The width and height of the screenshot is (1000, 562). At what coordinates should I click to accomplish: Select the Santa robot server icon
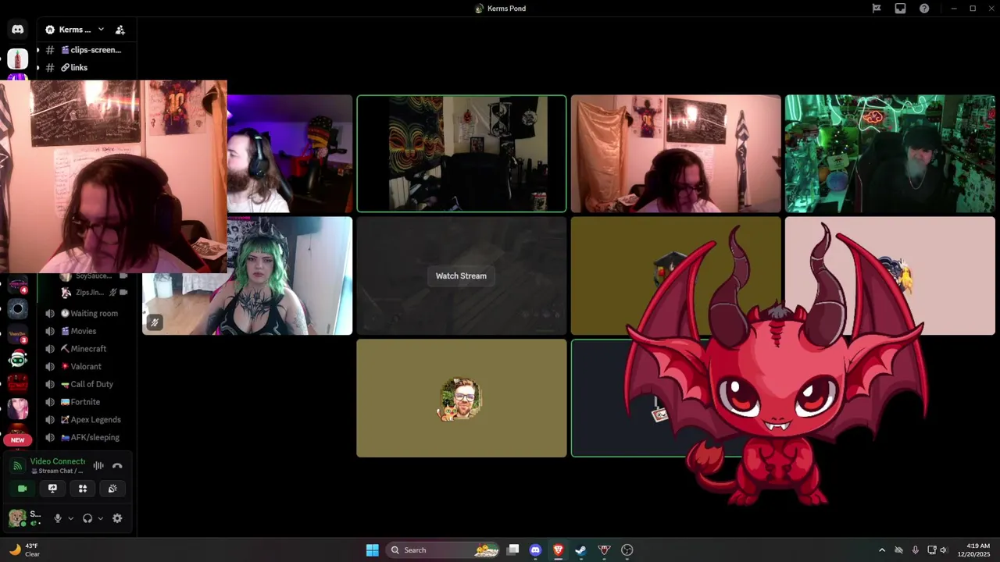(17, 358)
